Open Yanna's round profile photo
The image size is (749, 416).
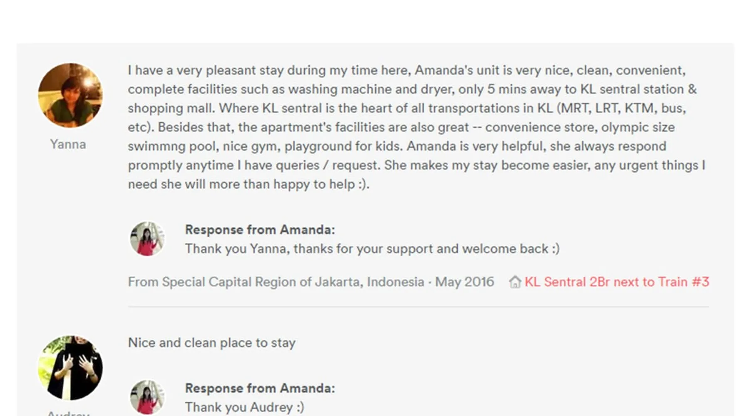70,95
